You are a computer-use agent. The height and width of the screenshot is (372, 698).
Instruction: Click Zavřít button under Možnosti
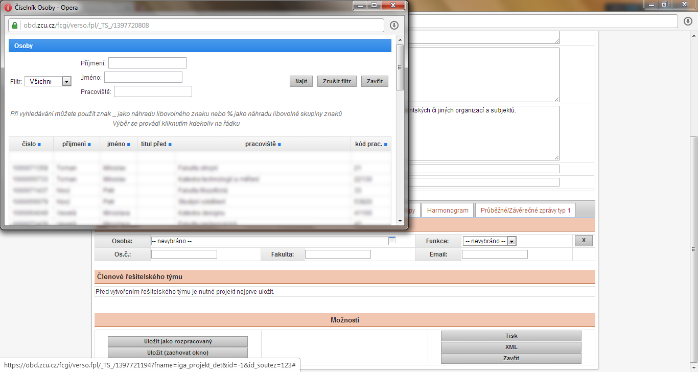(x=511, y=358)
